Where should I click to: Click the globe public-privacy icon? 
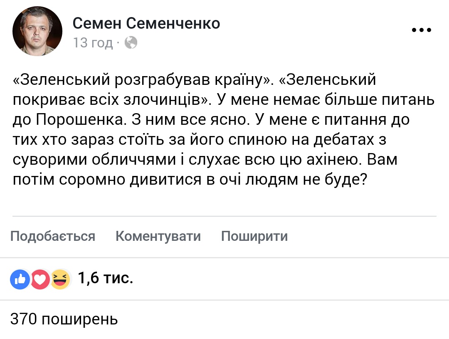(131, 43)
